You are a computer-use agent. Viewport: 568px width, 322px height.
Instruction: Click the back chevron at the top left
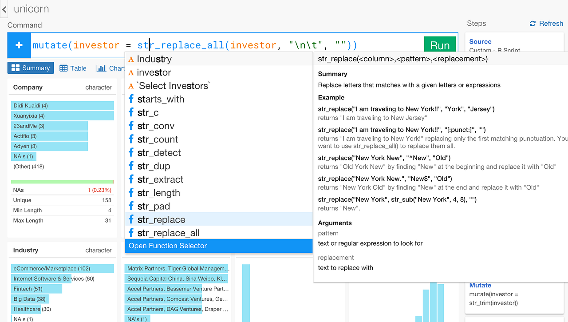pyautogui.click(x=4, y=9)
